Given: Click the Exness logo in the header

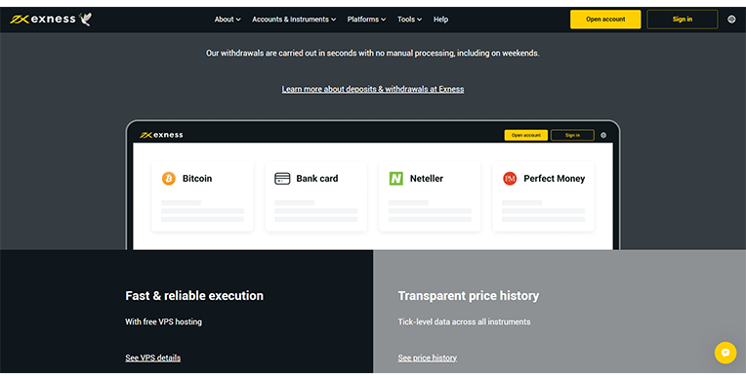Looking at the screenshot, I should point(43,19).
